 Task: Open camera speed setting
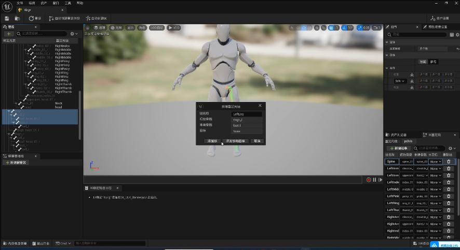pyautogui.click(x=376, y=28)
